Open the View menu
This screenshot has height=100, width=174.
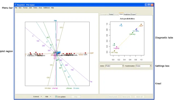[20, 8]
